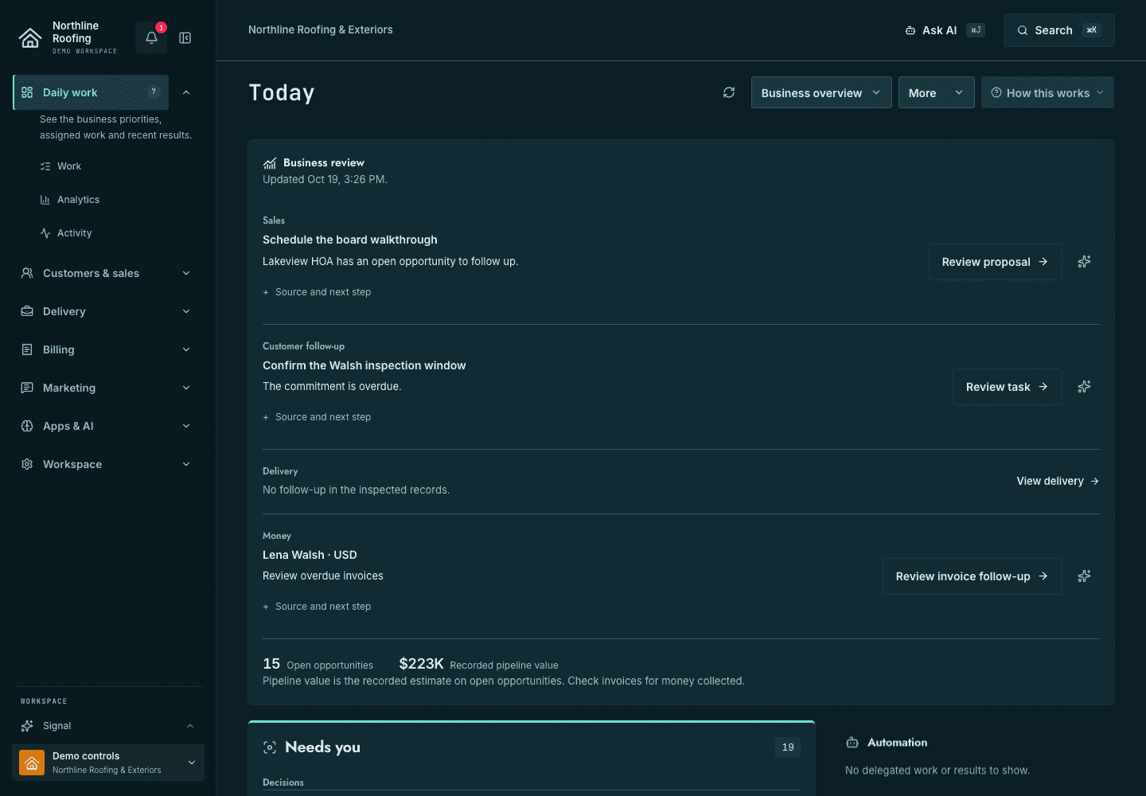Screen dimensions: 1146x796
Task: Select Daily work in the sidebar
Action: pos(91,92)
